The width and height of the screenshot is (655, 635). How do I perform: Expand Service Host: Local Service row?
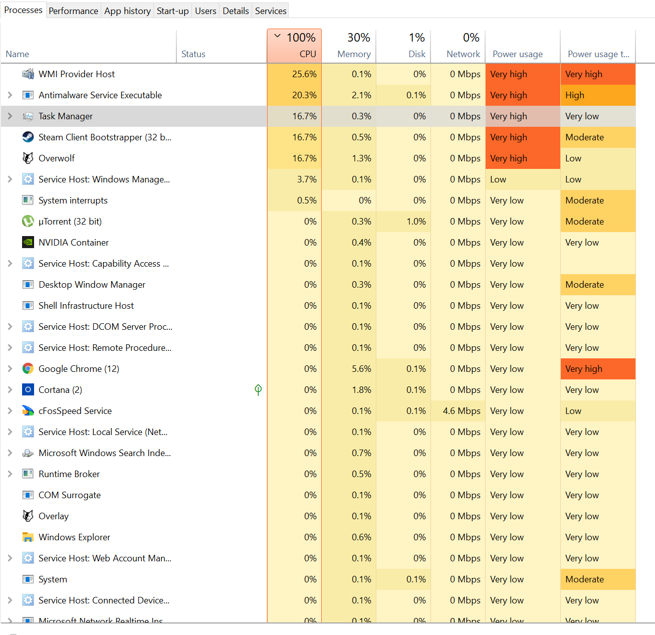(x=10, y=432)
